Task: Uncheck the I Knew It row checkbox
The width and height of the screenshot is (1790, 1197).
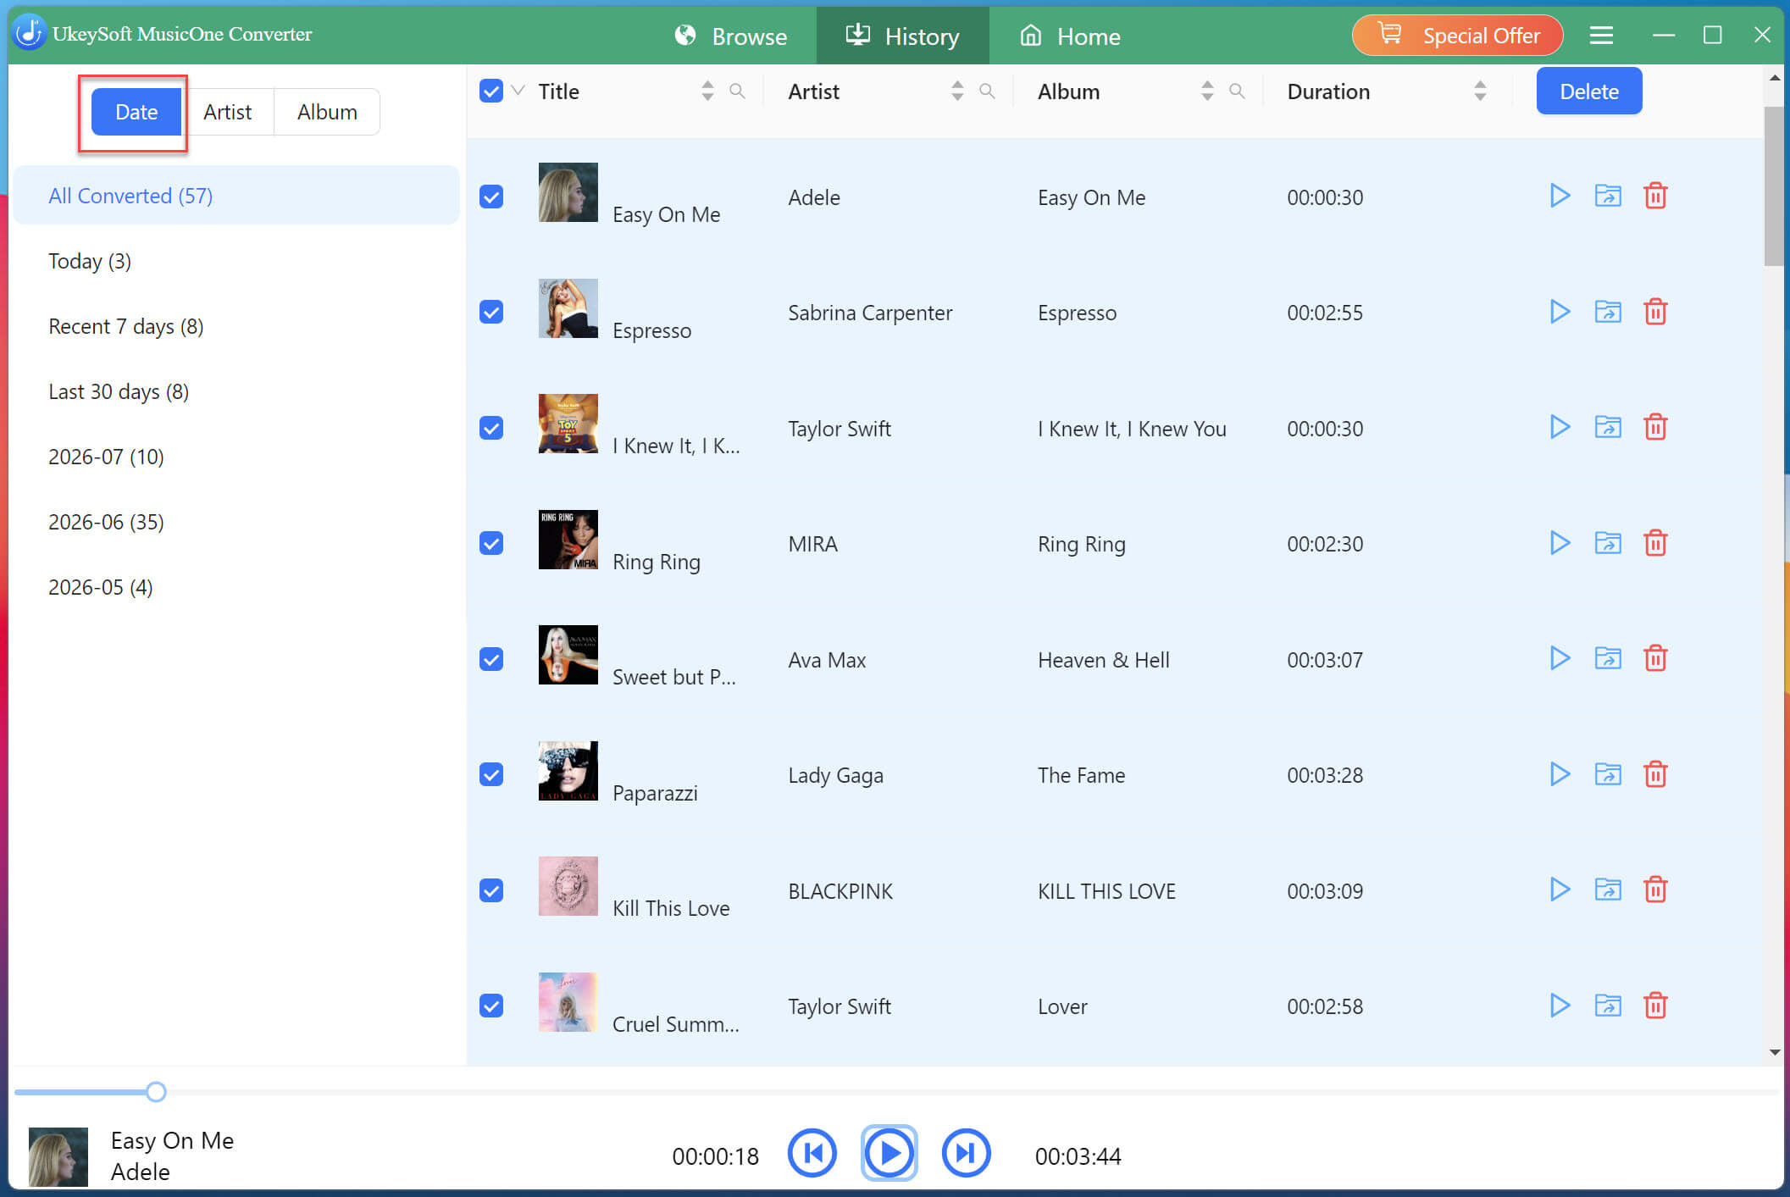Action: (x=491, y=428)
